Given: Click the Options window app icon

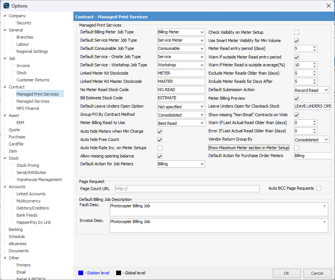Looking at the screenshot, I should click(x=6, y=6).
